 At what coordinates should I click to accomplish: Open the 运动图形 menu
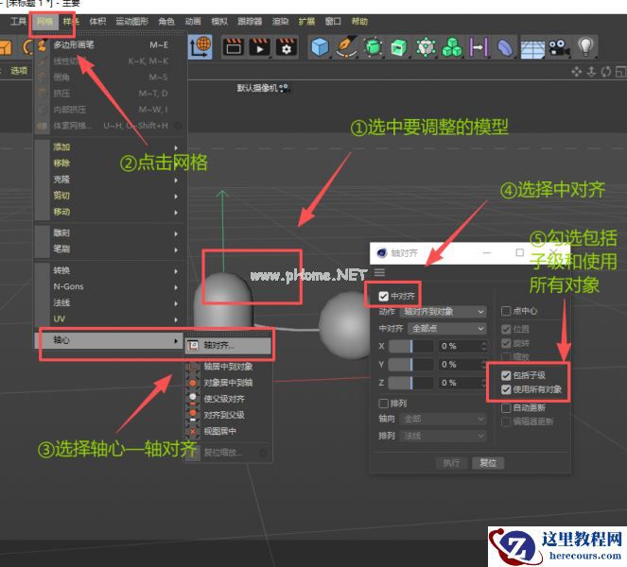point(131,21)
